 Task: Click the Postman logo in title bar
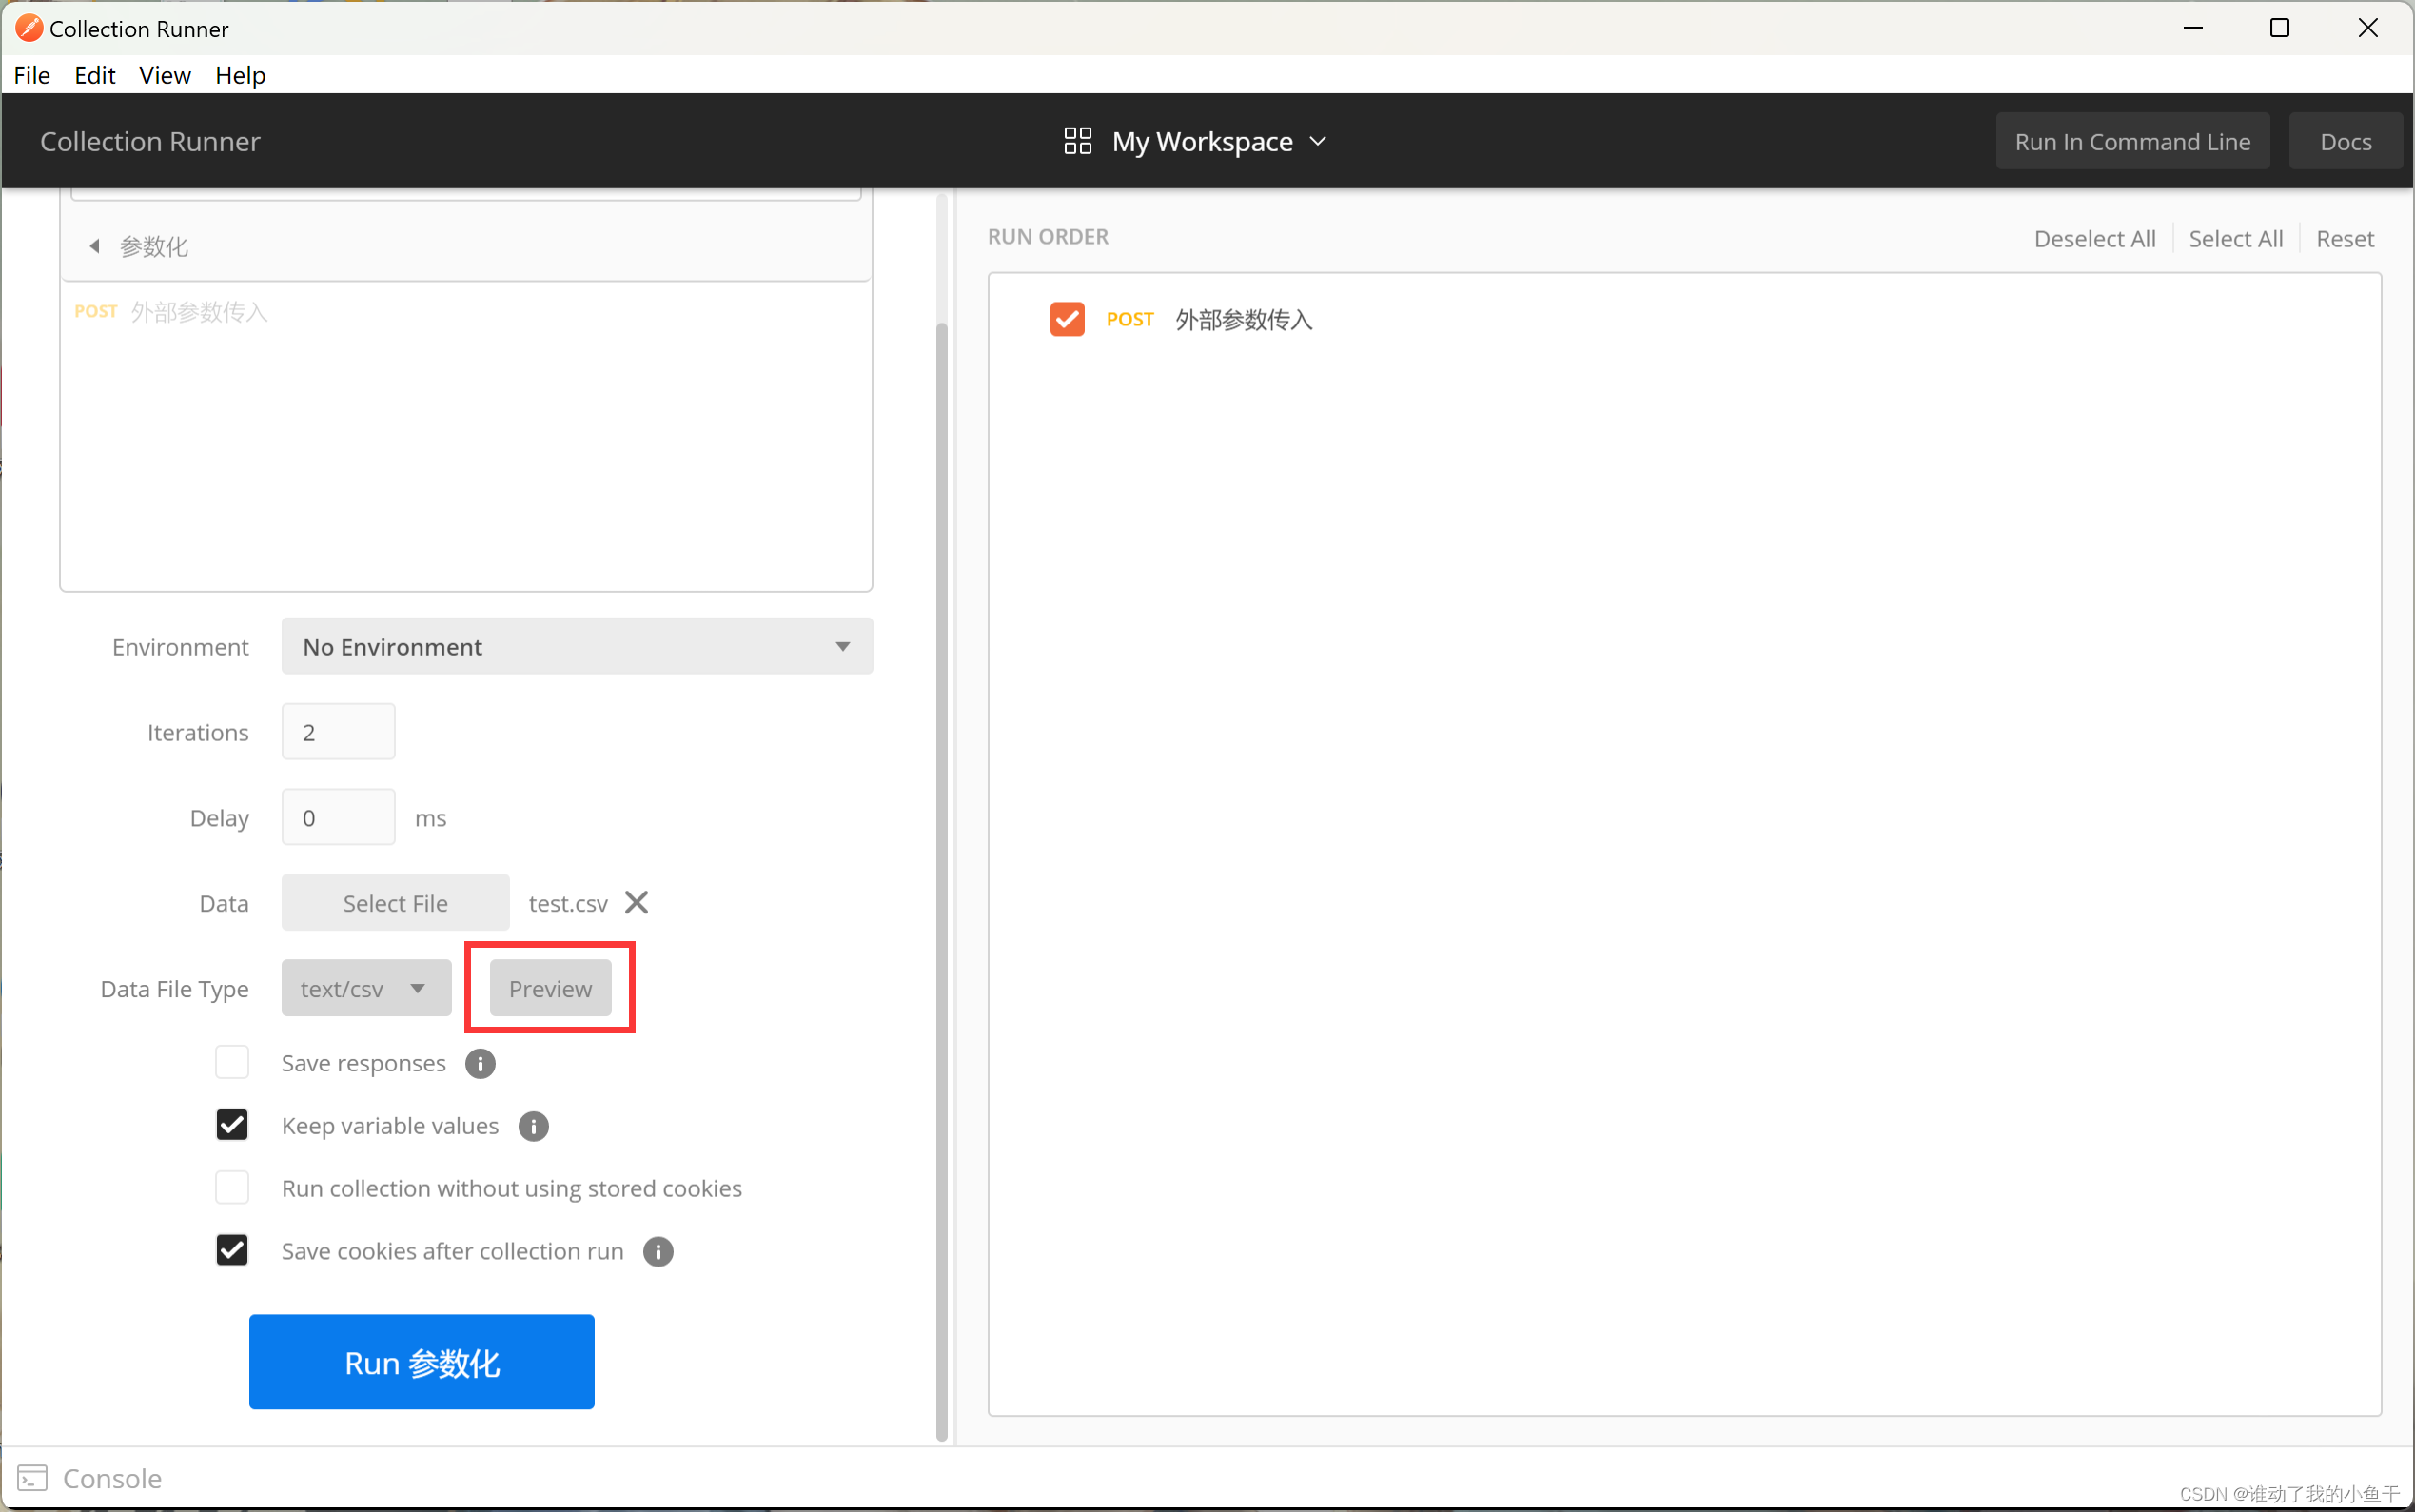pos(28,28)
